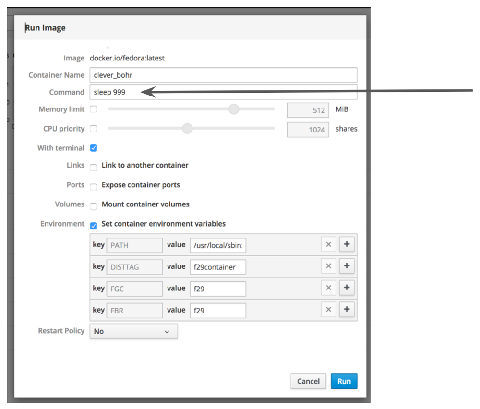
Task: Focus the Container Name input field
Action: pos(224,75)
